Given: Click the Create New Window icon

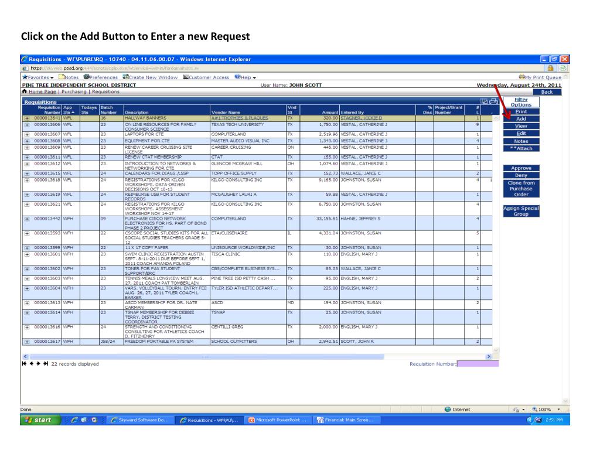Looking at the screenshot, I should 127,77.
